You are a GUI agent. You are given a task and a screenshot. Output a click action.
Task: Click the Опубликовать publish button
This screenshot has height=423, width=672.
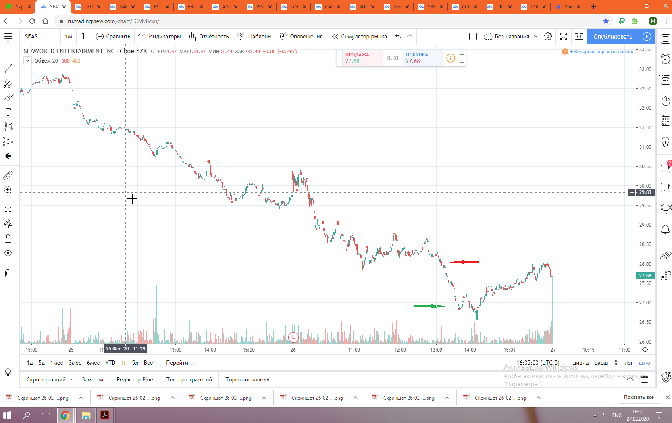coord(613,36)
